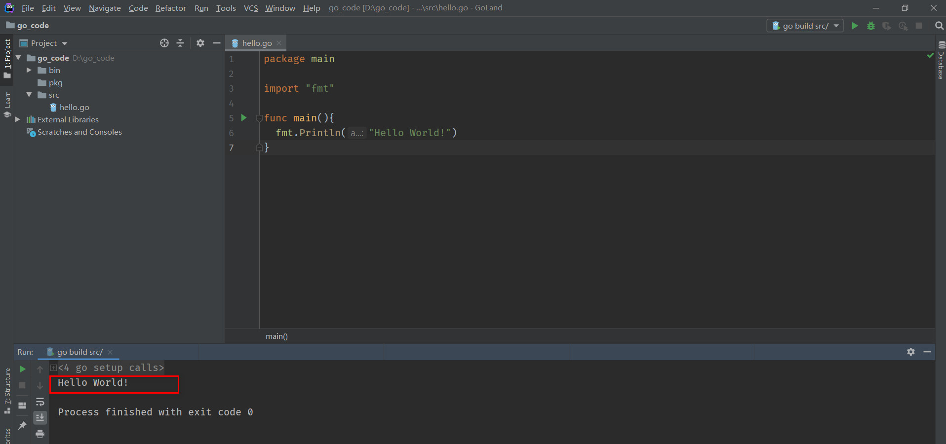Open the File menu
Viewport: 946px width, 444px height.
pos(28,8)
